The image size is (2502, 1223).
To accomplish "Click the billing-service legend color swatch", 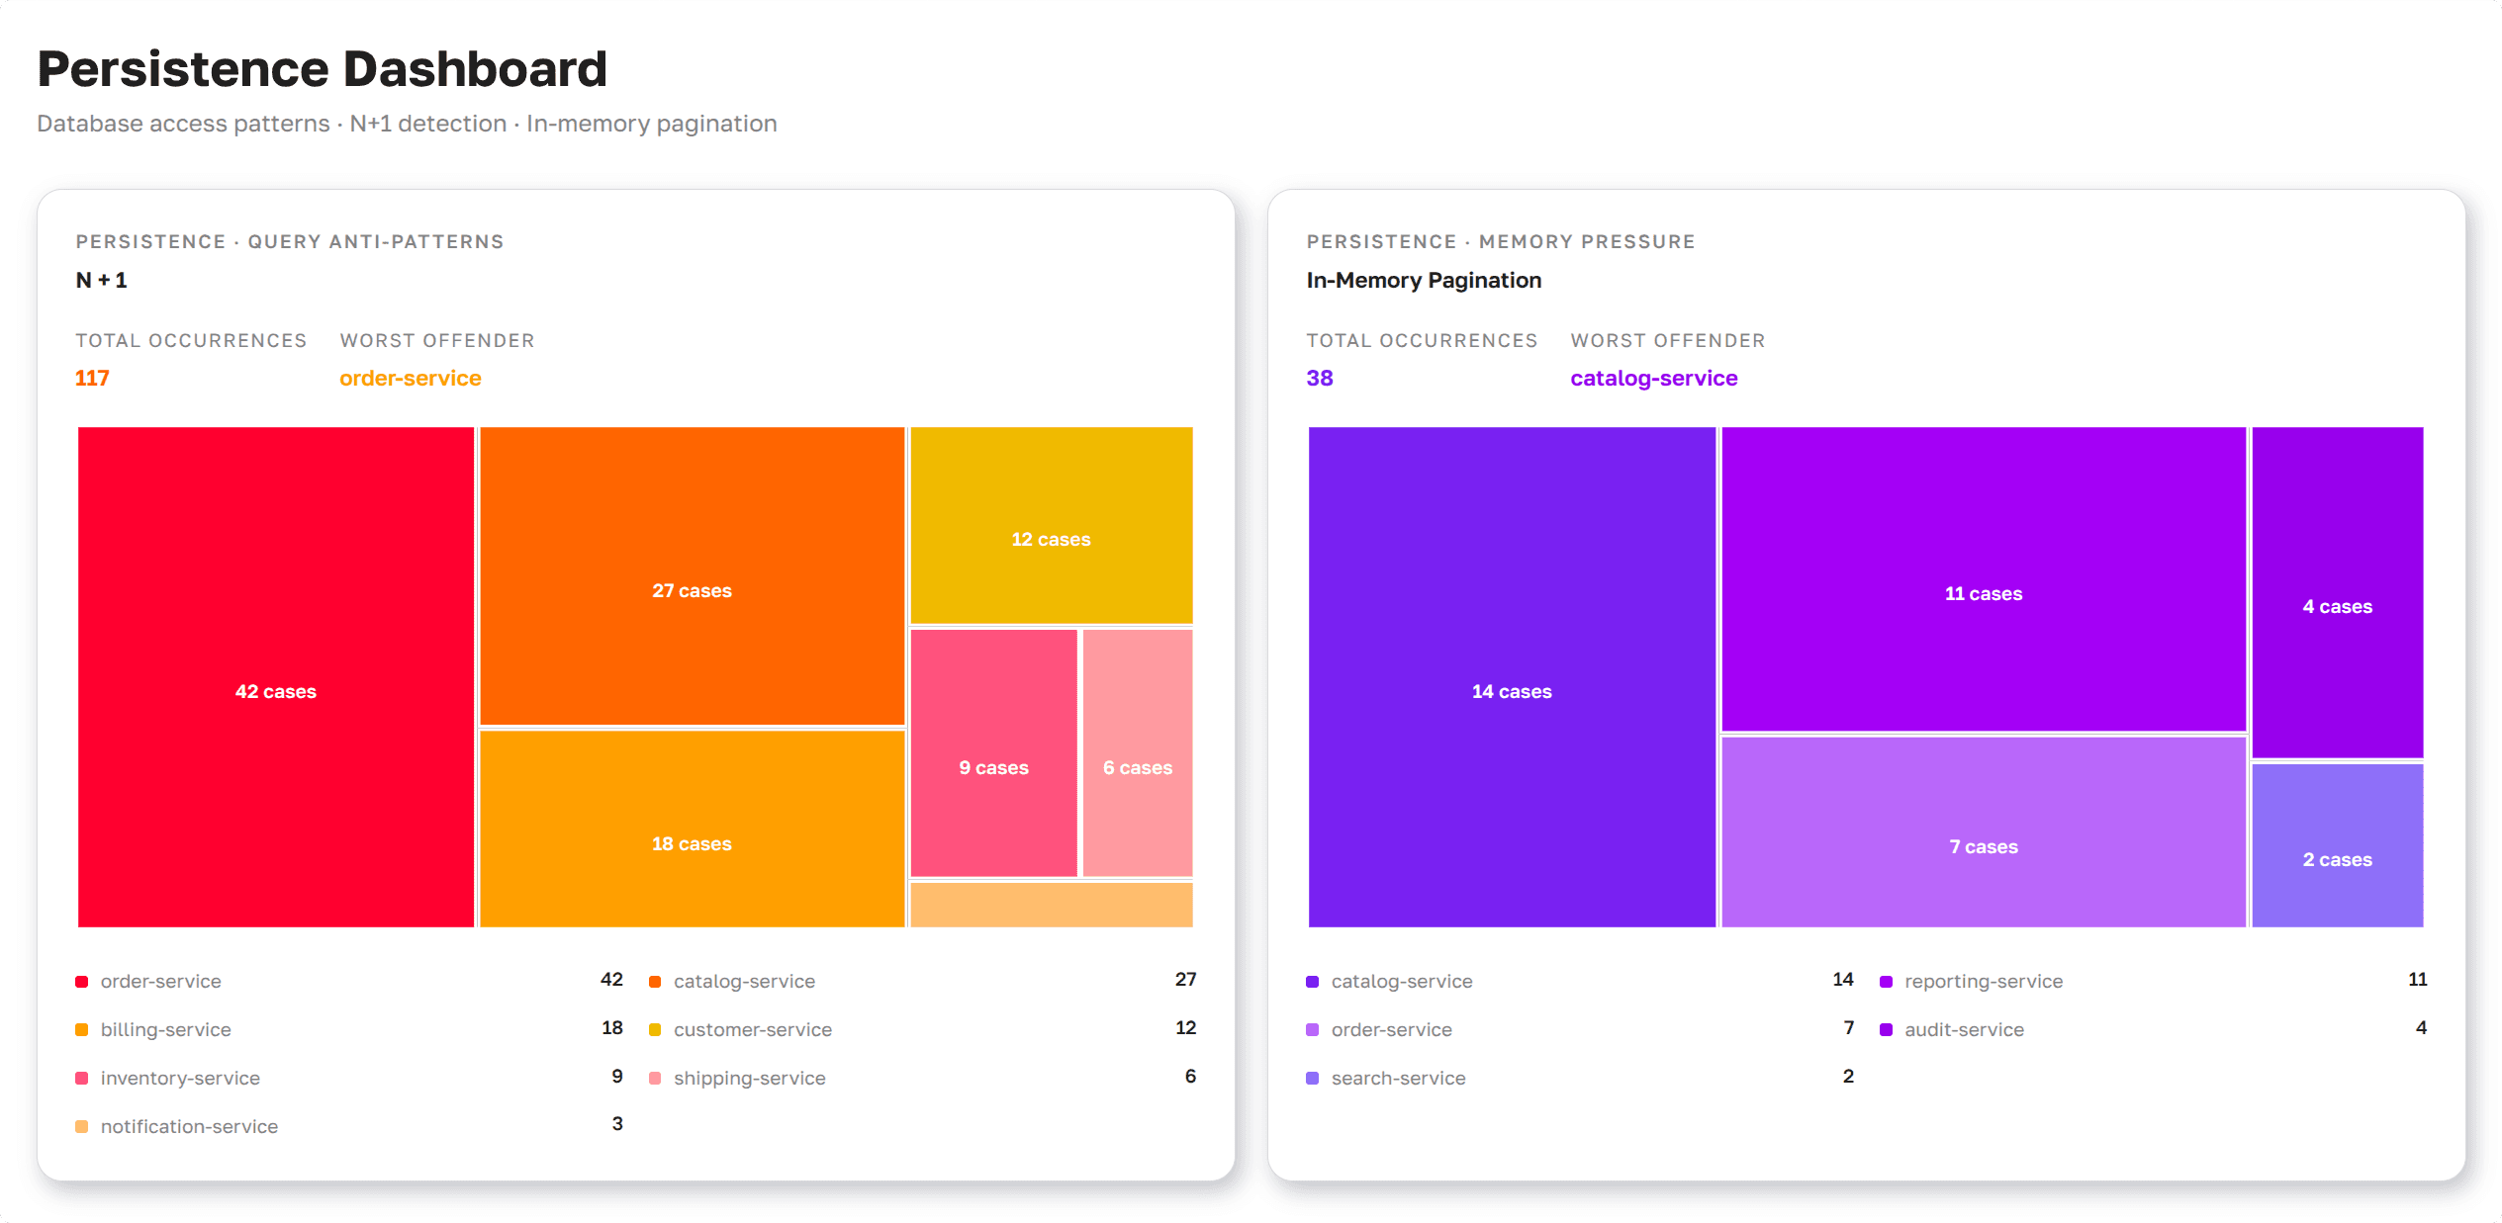I will (x=82, y=1030).
